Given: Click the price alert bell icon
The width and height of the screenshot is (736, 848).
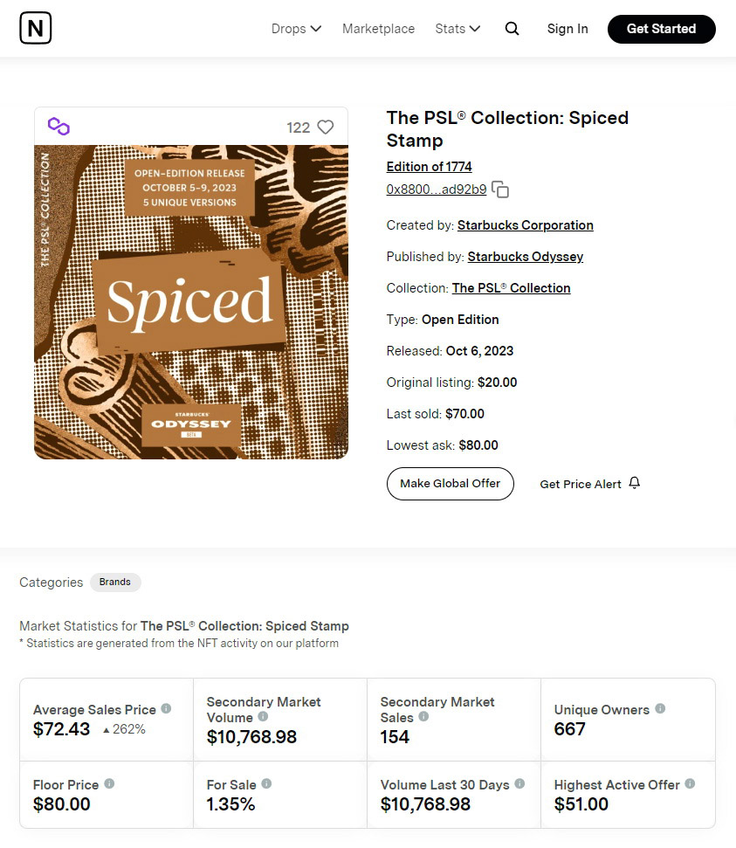Looking at the screenshot, I should point(635,483).
